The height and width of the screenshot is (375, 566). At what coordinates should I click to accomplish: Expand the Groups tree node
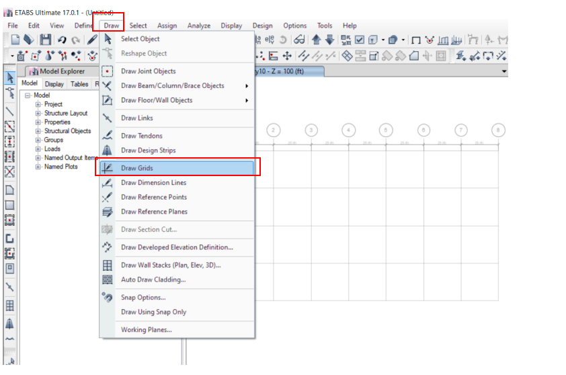point(38,140)
